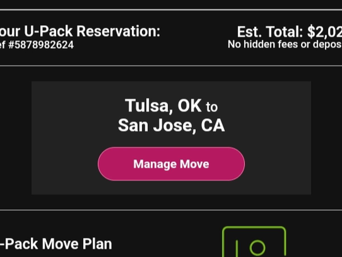Viewport: 342px width, 257px height.
Task: Click the divider line above the Move Plan section
Action: [171, 210]
